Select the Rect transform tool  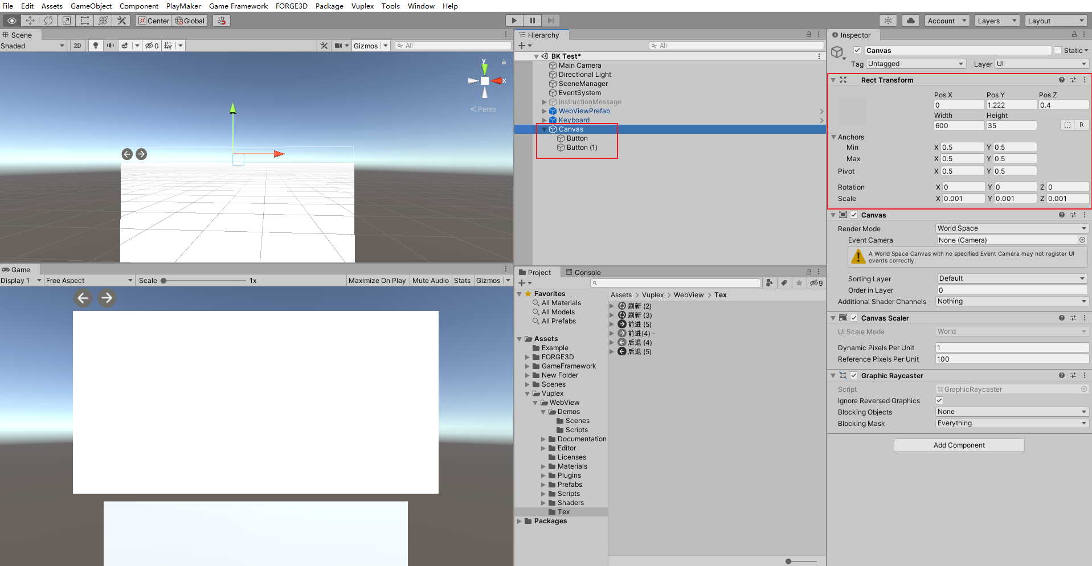click(84, 20)
